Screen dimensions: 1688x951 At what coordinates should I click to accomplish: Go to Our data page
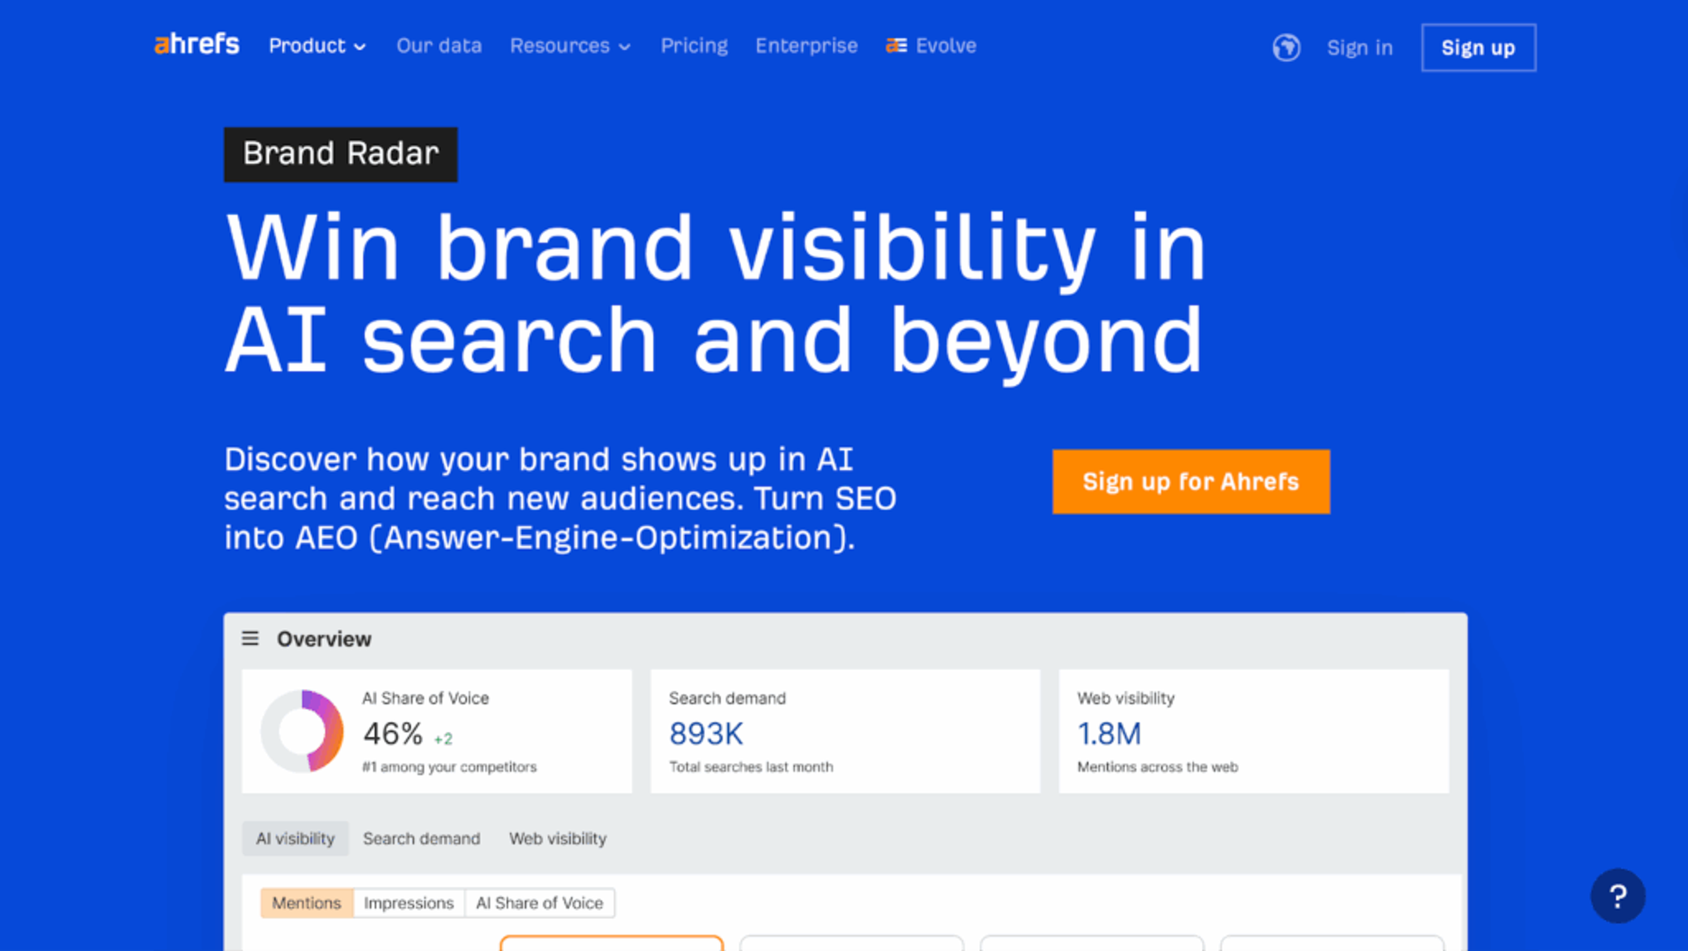pyautogui.click(x=439, y=46)
